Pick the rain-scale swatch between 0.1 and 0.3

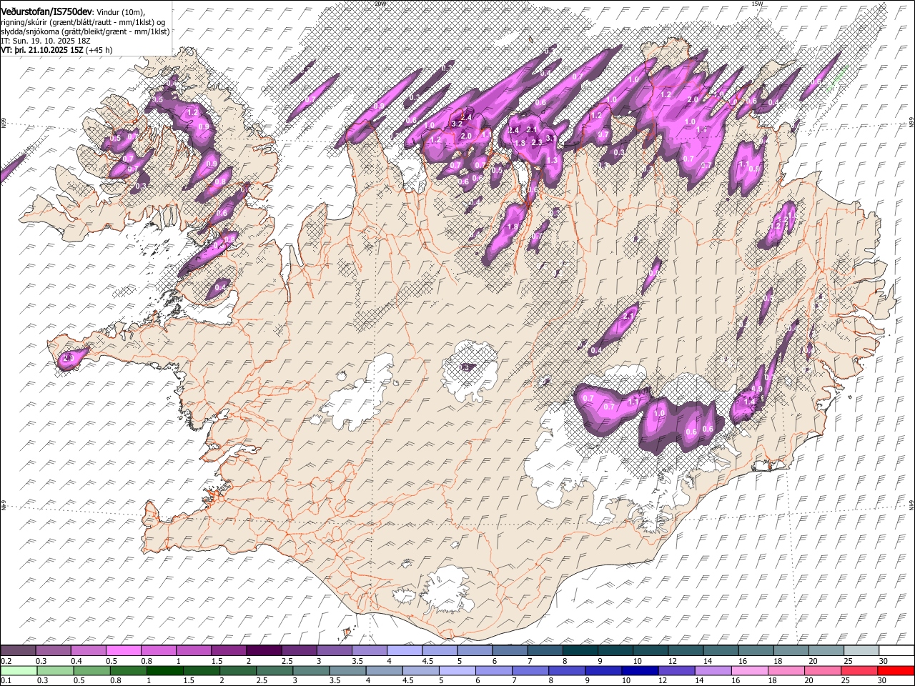(x=19, y=670)
